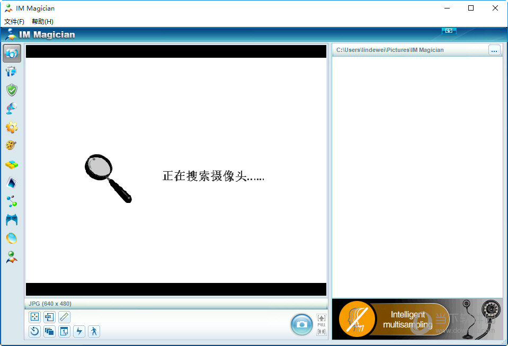The width and height of the screenshot is (508, 346).
Task: Click the single-person frame icon above FULL
Action: (x=322, y=318)
